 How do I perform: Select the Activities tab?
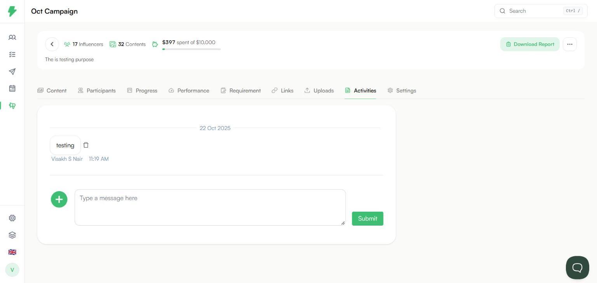(x=360, y=91)
